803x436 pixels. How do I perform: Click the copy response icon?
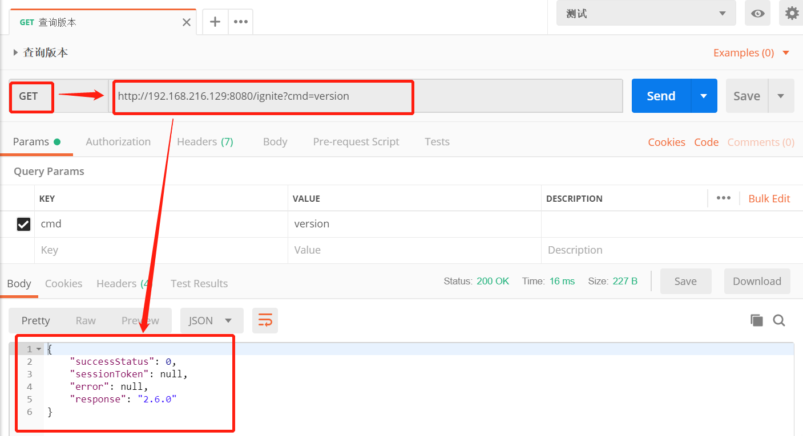[x=756, y=320]
